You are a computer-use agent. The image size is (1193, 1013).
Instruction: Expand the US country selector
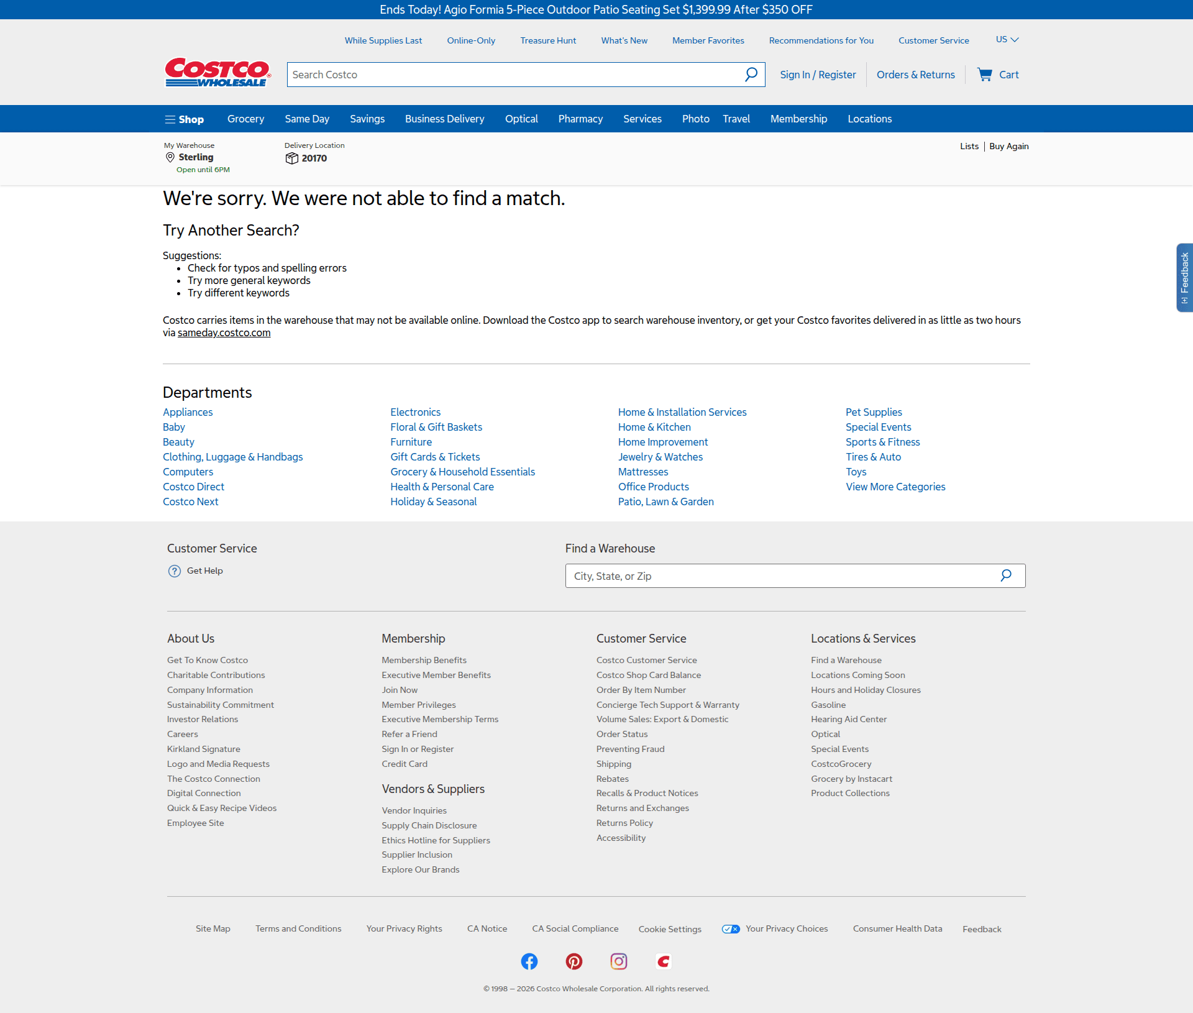1007,39
